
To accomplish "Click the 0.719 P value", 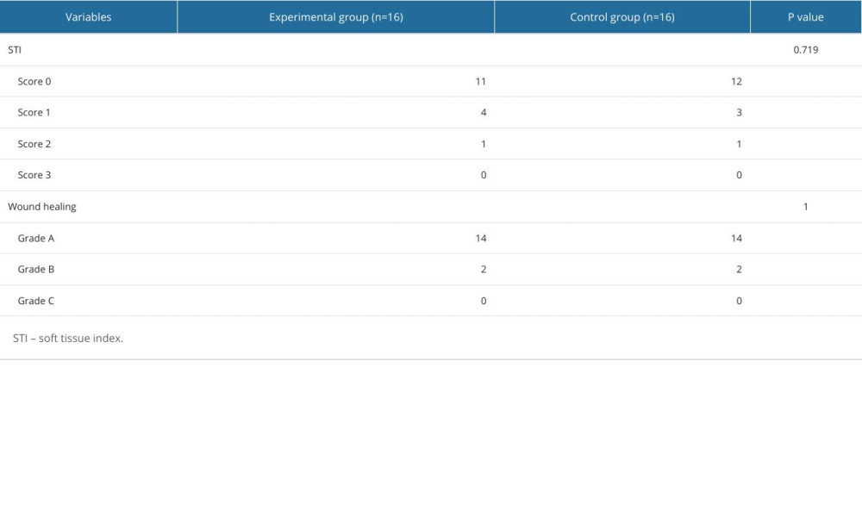I will tap(805, 50).
